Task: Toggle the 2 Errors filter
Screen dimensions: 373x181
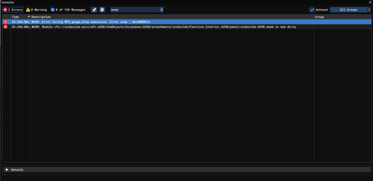Action: point(13,10)
